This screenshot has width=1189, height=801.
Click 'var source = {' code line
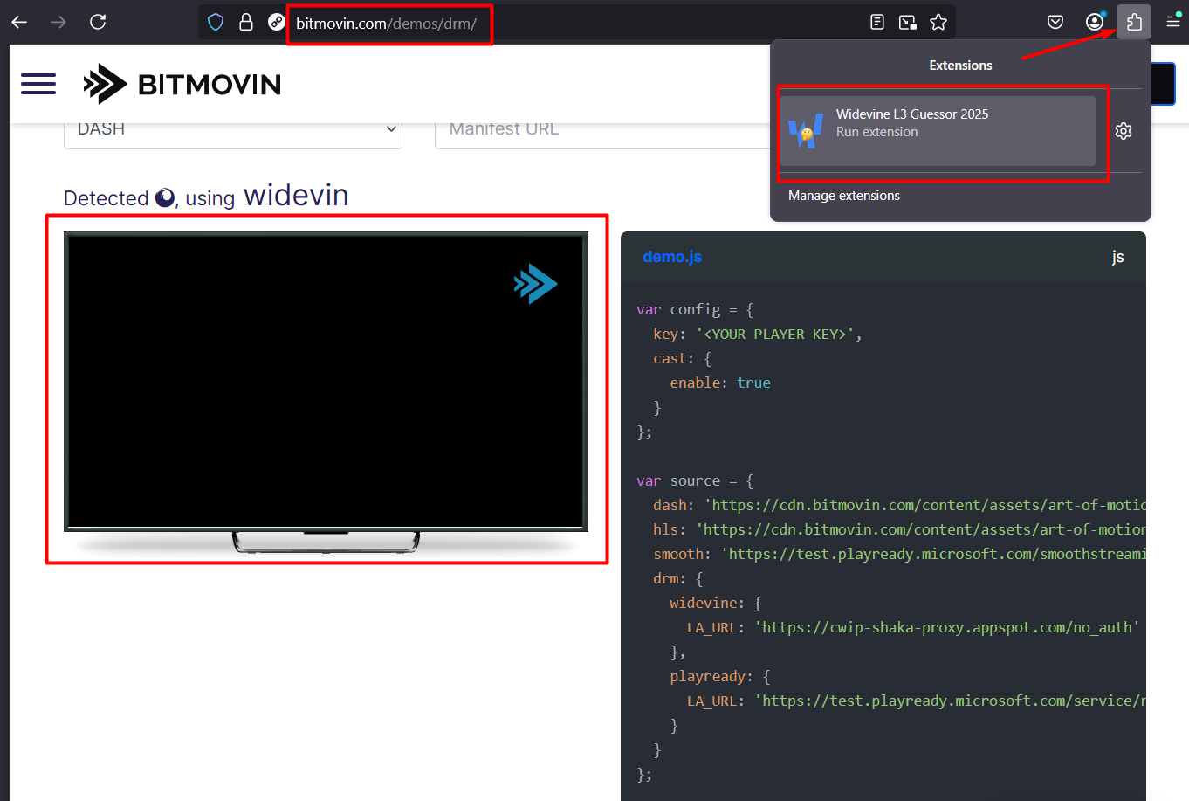[x=695, y=480]
